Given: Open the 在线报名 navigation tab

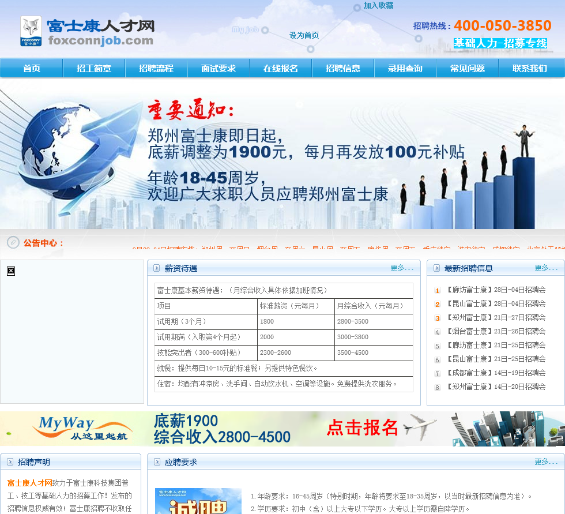Looking at the screenshot, I should point(281,67).
